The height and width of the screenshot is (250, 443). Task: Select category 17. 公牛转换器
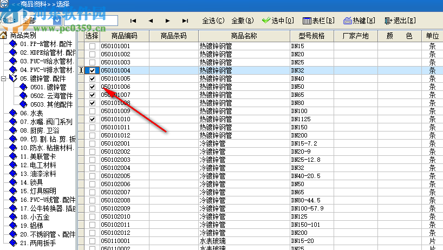[x=48, y=208]
